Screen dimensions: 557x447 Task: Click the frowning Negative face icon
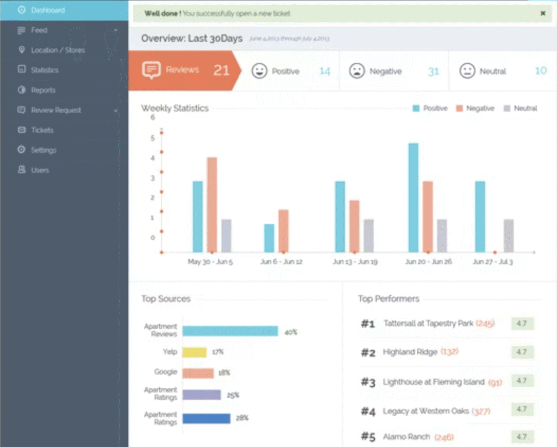[x=357, y=71]
